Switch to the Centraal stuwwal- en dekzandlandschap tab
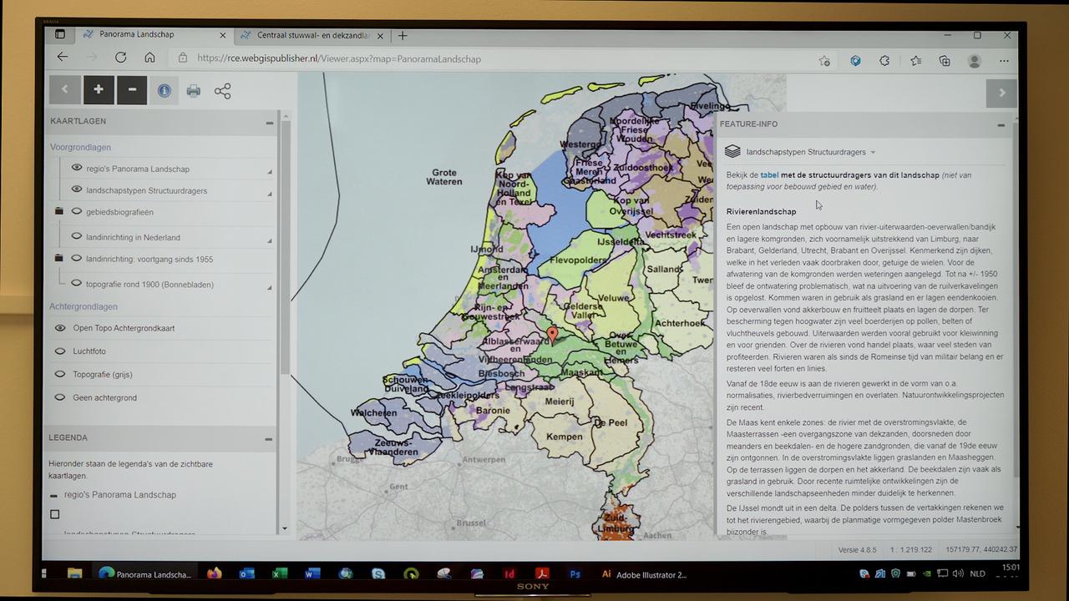Viewport: 1069px width, 601px height. pos(313,35)
